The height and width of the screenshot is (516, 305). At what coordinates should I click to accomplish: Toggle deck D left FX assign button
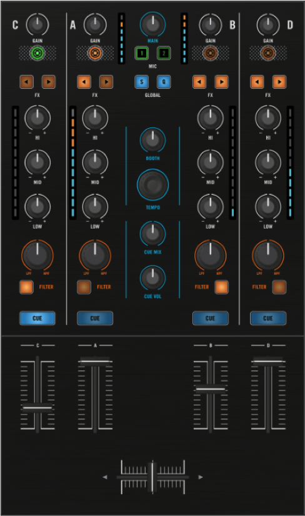257,82
